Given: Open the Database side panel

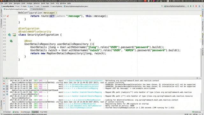Looking at the screenshot, I should tap(203, 13).
